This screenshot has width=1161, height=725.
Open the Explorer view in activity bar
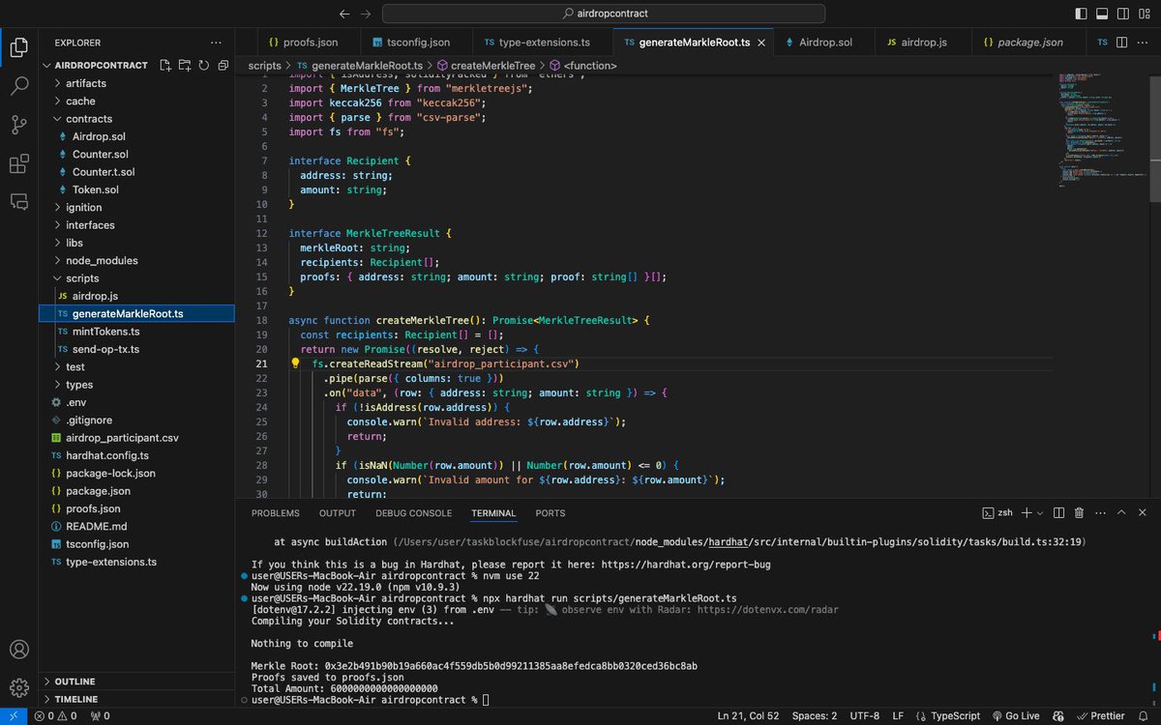click(x=18, y=46)
